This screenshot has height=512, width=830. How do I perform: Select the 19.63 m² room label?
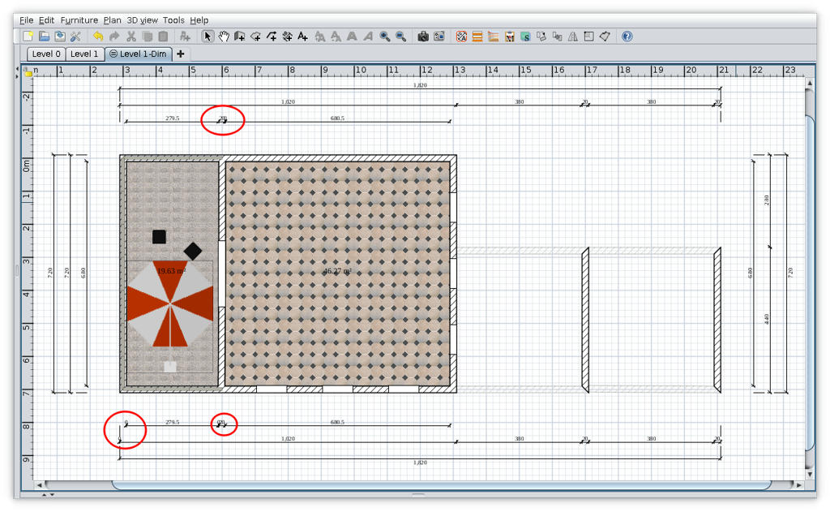click(171, 271)
